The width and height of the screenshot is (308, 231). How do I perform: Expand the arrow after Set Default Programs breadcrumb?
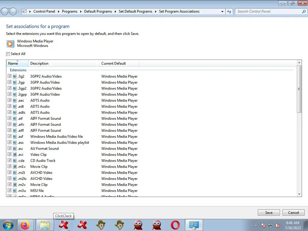pos(156,12)
